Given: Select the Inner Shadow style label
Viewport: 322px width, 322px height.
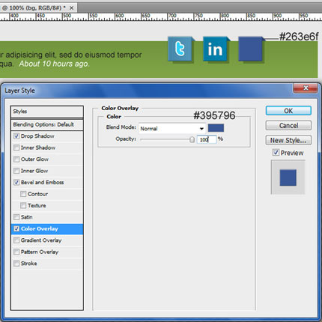Looking at the screenshot, I should pyautogui.click(x=38, y=148).
